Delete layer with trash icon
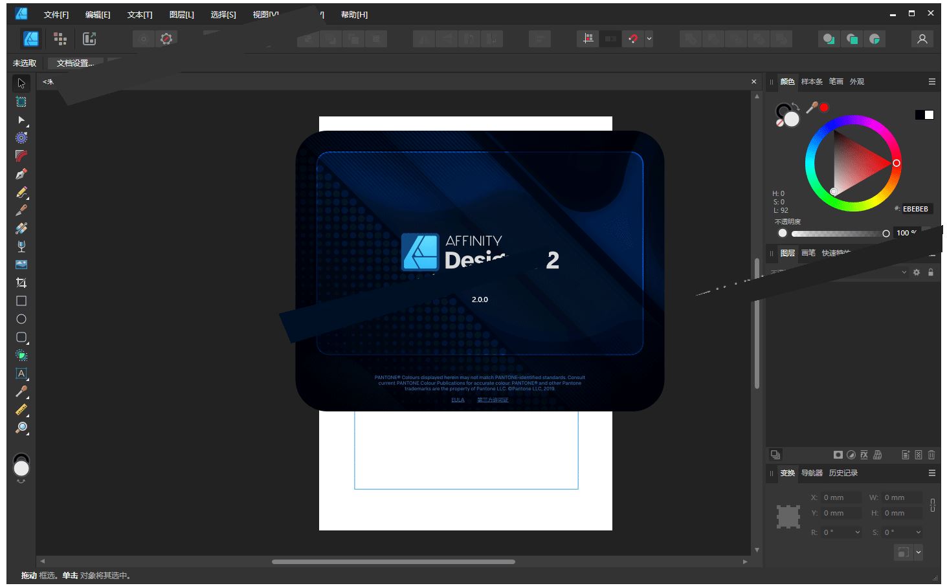947x588 pixels. click(931, 455)
